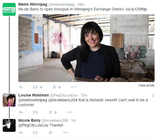Open the @nicolebarry204 mention in Louise's tweet
The image size is (157, 138).
click(63, 100)
